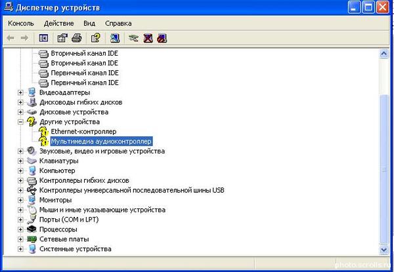Click the network card icon beside Сетевые платы

pos(32,239)
